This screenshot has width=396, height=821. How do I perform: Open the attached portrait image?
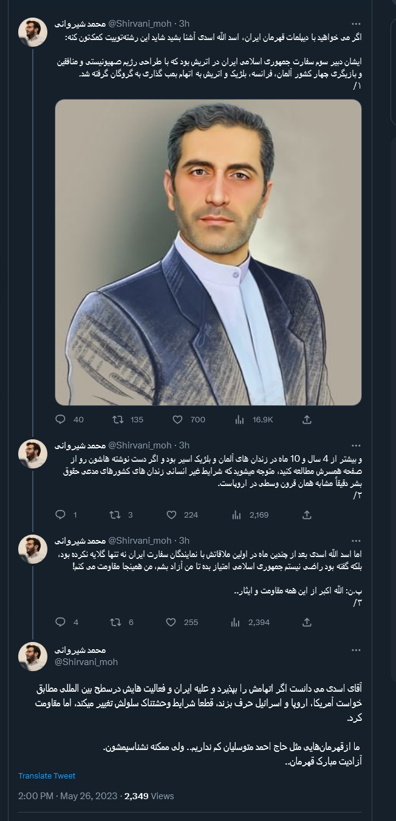coord(208,252)
